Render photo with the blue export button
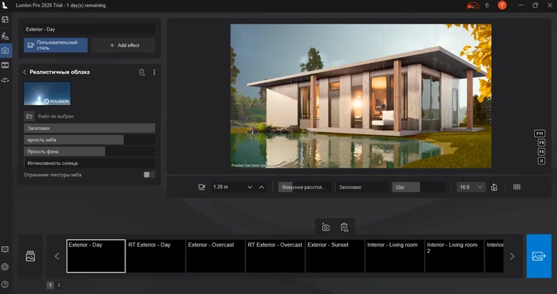Viewport: 557px width, 294px height. (539, 256)
